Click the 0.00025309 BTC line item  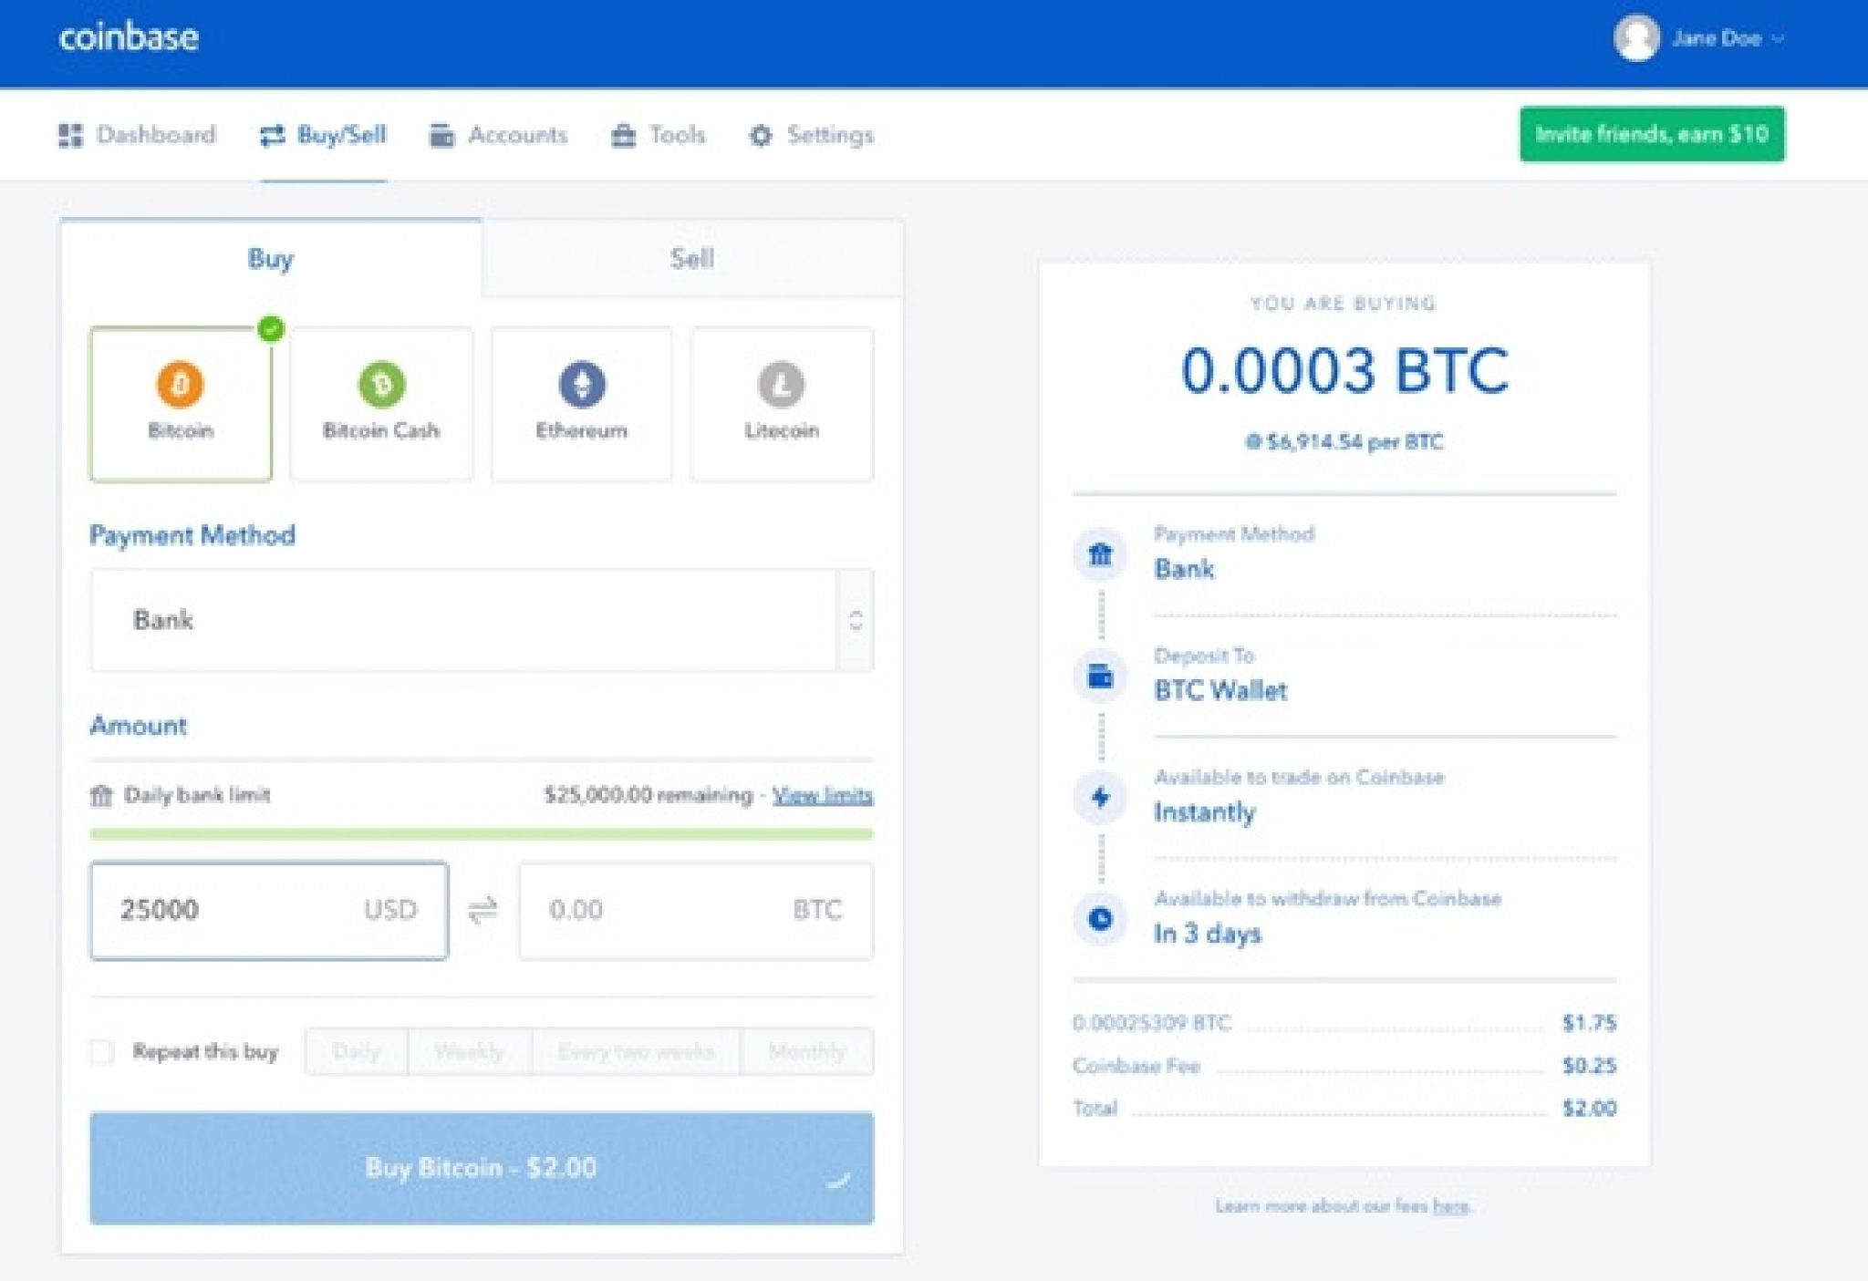click(1344, 1023)
